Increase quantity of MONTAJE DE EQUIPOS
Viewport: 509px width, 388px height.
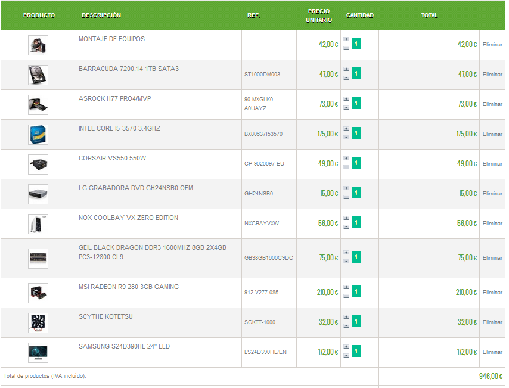(346, 39)
